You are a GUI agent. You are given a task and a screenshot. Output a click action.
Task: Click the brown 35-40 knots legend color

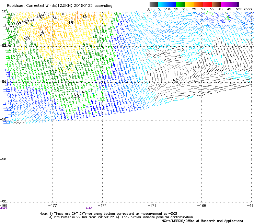coord(216,4)
